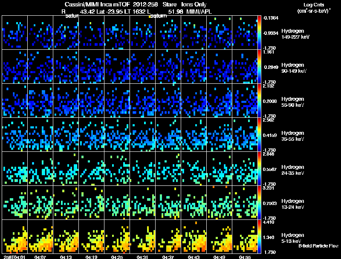Click the 04:55 panel in the 149-227 keV row
This screenshot has width=341, height=259.
245,32
